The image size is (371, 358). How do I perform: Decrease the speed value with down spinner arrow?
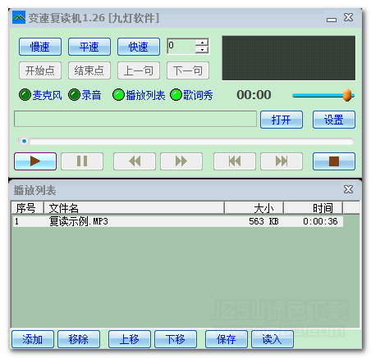coord(202,50)
